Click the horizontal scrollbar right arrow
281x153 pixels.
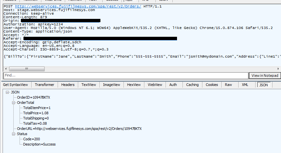[278, 69]
